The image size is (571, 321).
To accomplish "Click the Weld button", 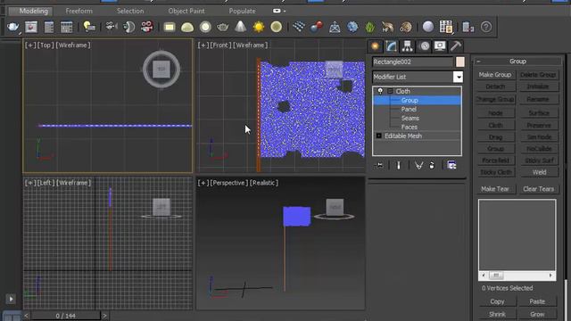I will [x=539, y=172].
